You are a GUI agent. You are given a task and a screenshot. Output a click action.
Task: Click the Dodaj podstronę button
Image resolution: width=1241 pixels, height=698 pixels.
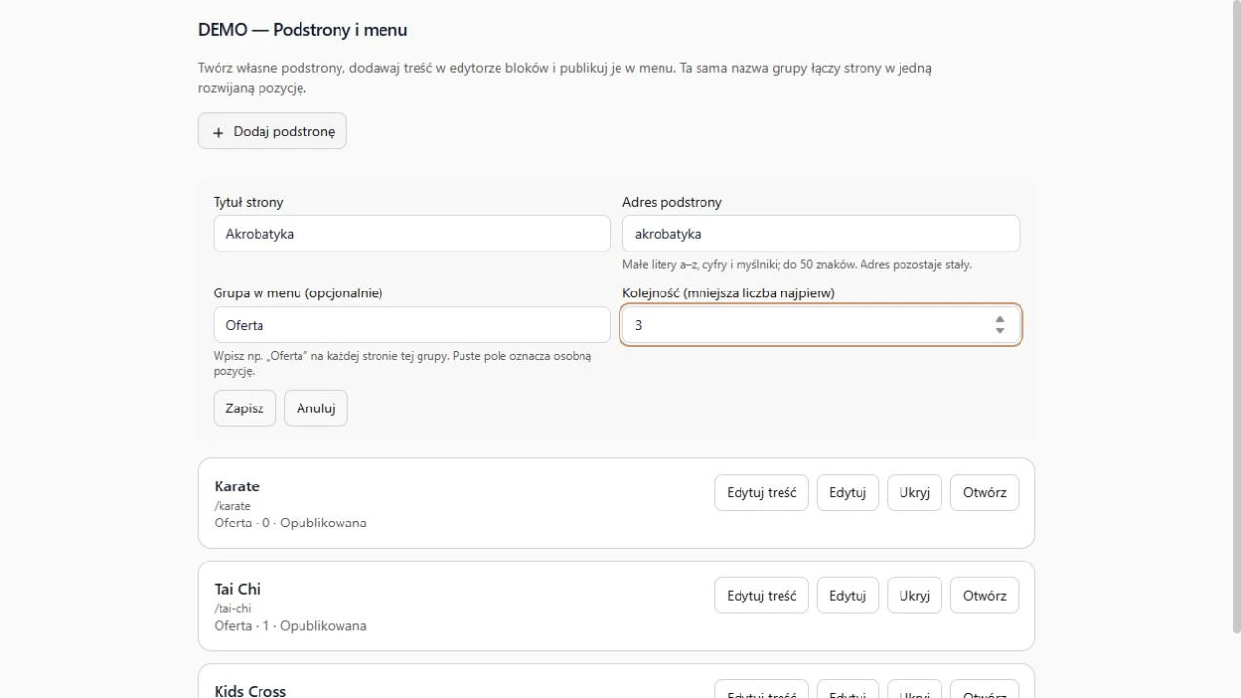click(272, 132)
